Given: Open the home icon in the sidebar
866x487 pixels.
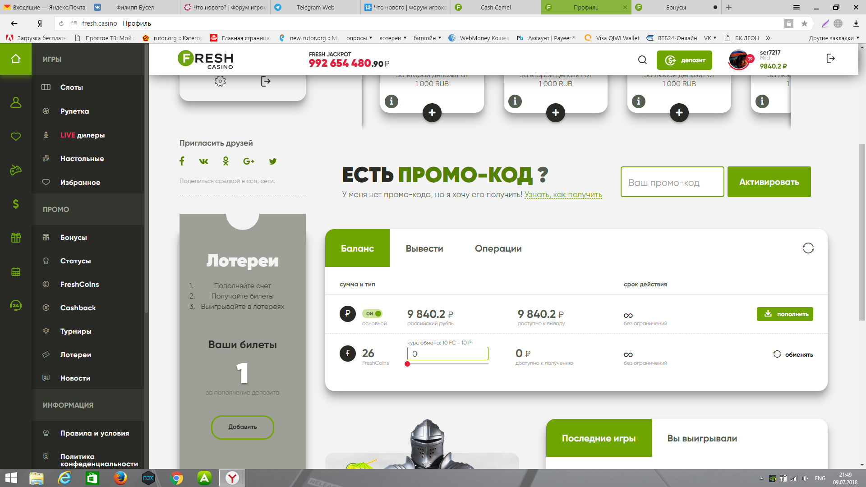Looking at the screenshot, I should 16,59.
